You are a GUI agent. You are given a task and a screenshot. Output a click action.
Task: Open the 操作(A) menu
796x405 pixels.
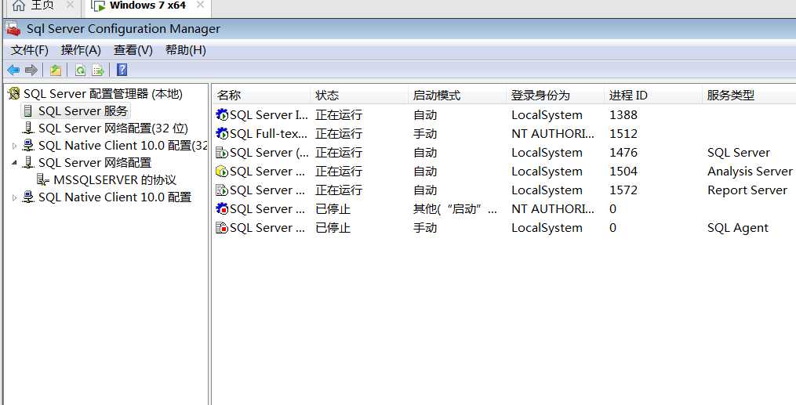pyautogui.click(x=81, y=50)
